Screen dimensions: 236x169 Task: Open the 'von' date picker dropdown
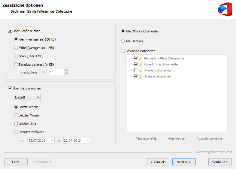(52, 140)
